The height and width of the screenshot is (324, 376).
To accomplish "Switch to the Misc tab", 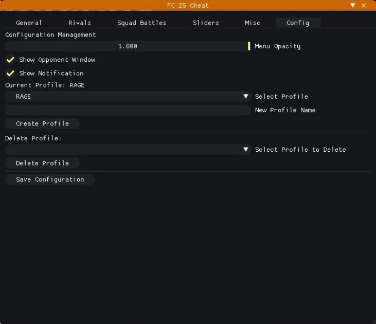I will (252, 23).
